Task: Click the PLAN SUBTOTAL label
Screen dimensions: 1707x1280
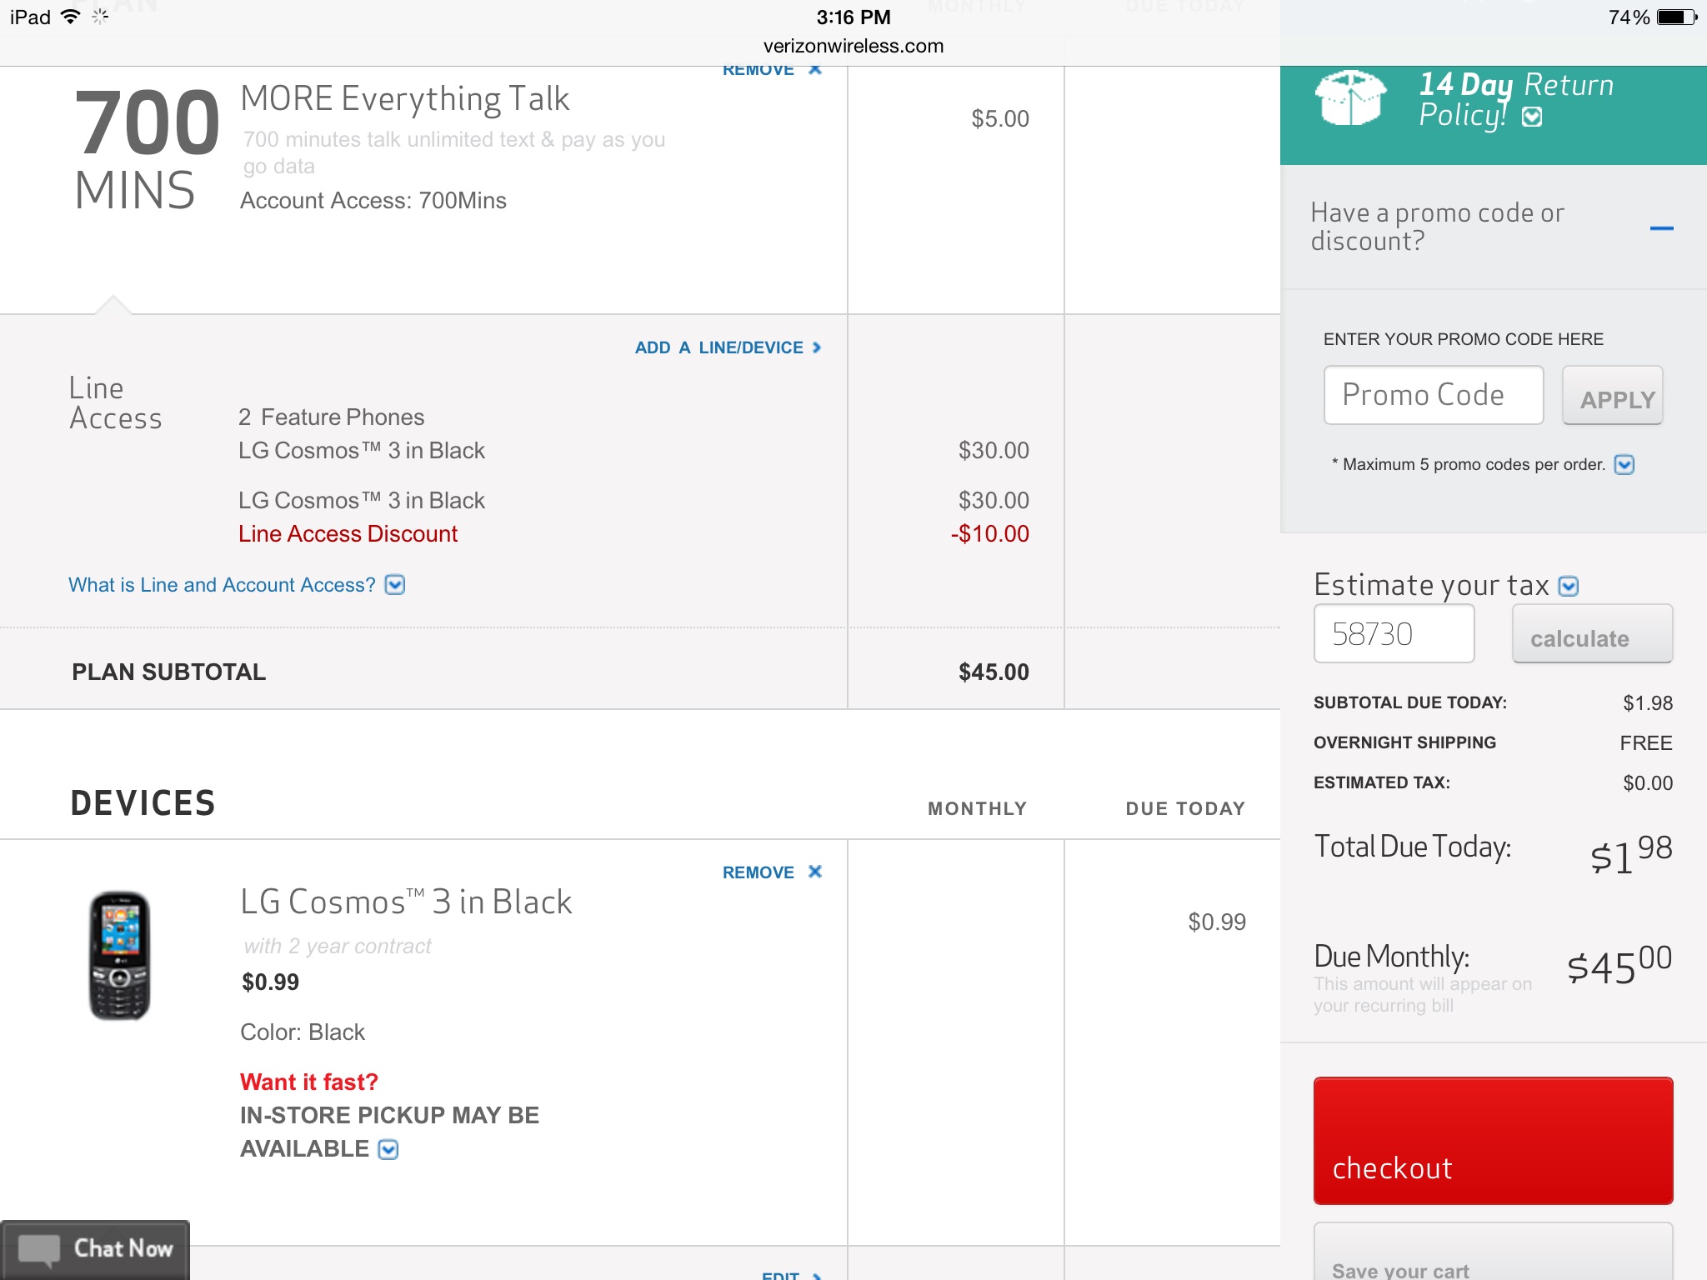Action: 168,672
